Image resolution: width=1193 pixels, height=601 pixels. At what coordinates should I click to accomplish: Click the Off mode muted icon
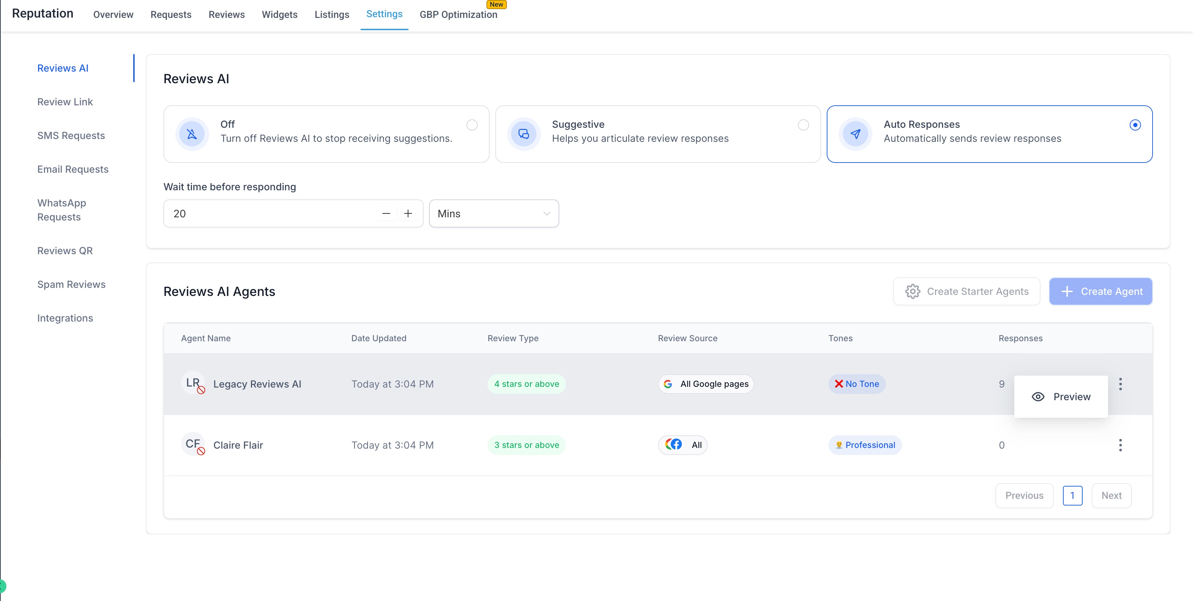[x=192, y=134]
